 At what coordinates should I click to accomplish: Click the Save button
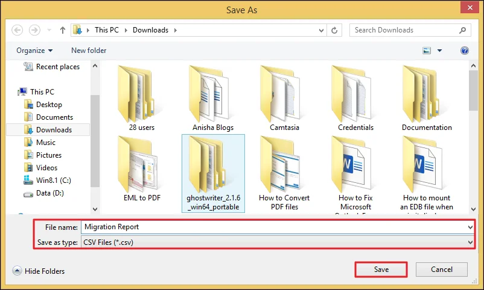pos(381,270)
